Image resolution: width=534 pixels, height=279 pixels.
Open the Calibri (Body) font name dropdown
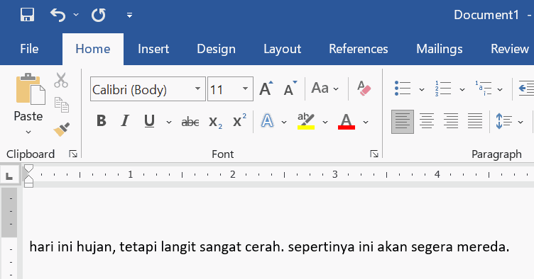[197, 89]
